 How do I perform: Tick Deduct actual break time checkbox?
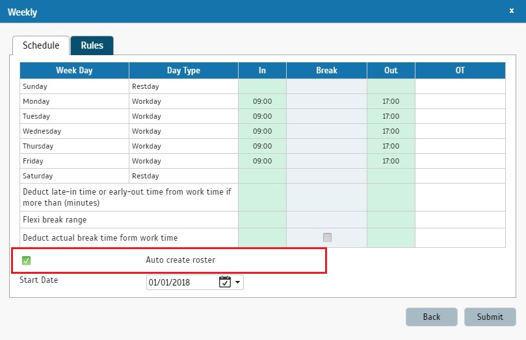pyautogui.click(x=327, y=237)
